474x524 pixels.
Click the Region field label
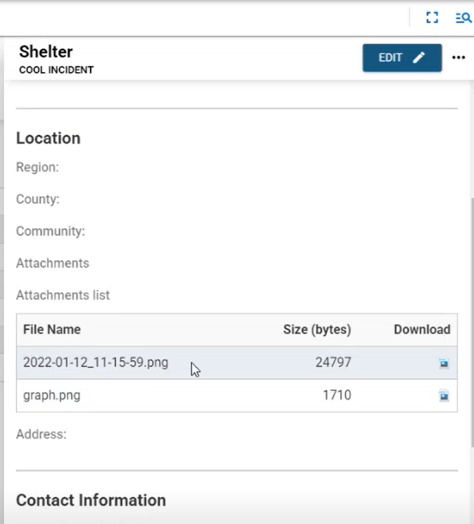coord(37,167)
